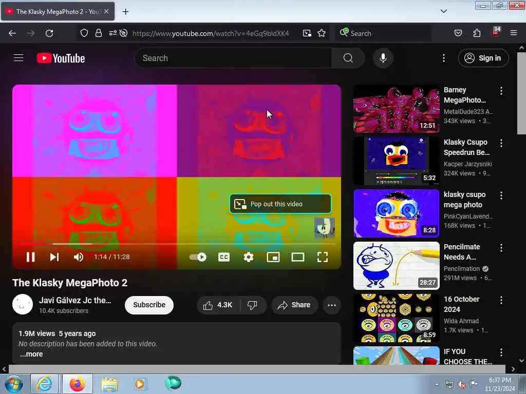Bookmark this page star
The image size is (526, 394).
tap(322, 33)
